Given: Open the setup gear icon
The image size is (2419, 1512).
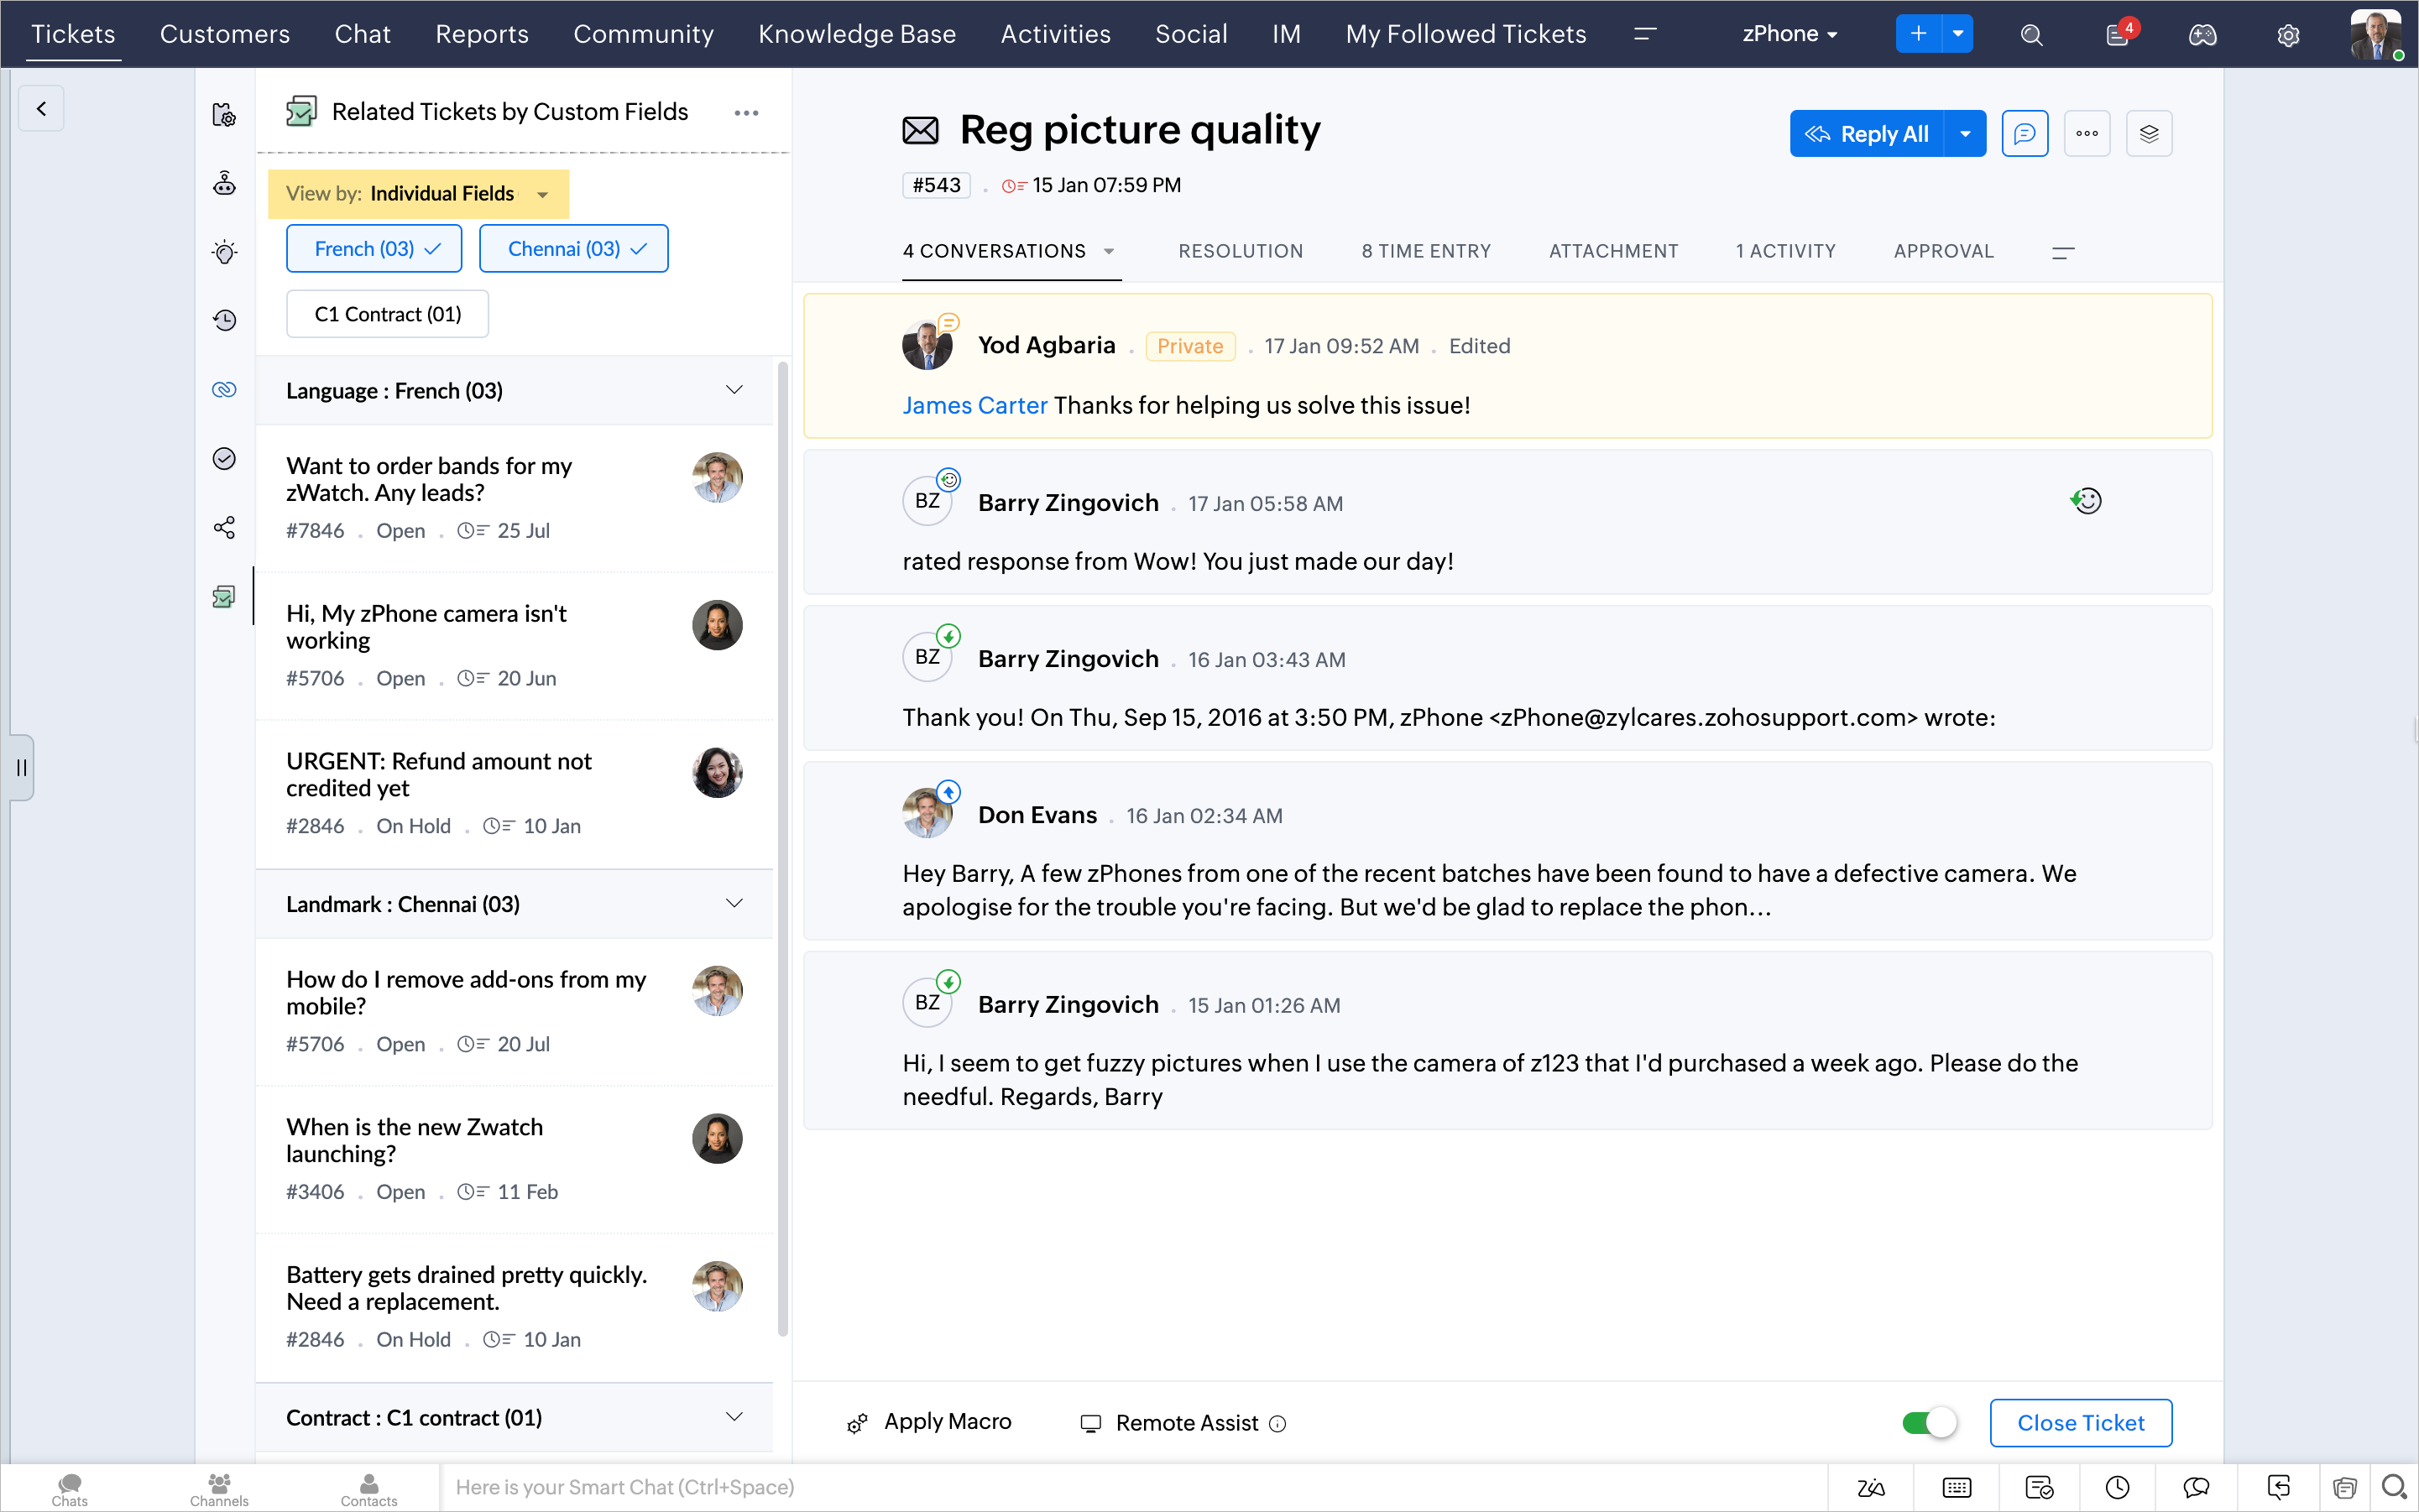Looking at the screenshot, I should click(2288, 35).
